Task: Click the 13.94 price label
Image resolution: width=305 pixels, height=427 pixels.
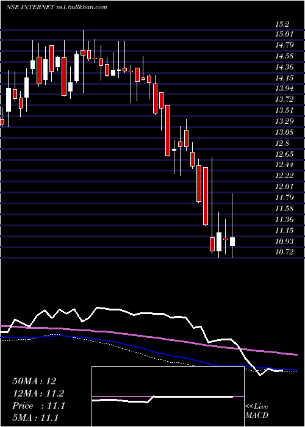Action: [x=284, y=88]
